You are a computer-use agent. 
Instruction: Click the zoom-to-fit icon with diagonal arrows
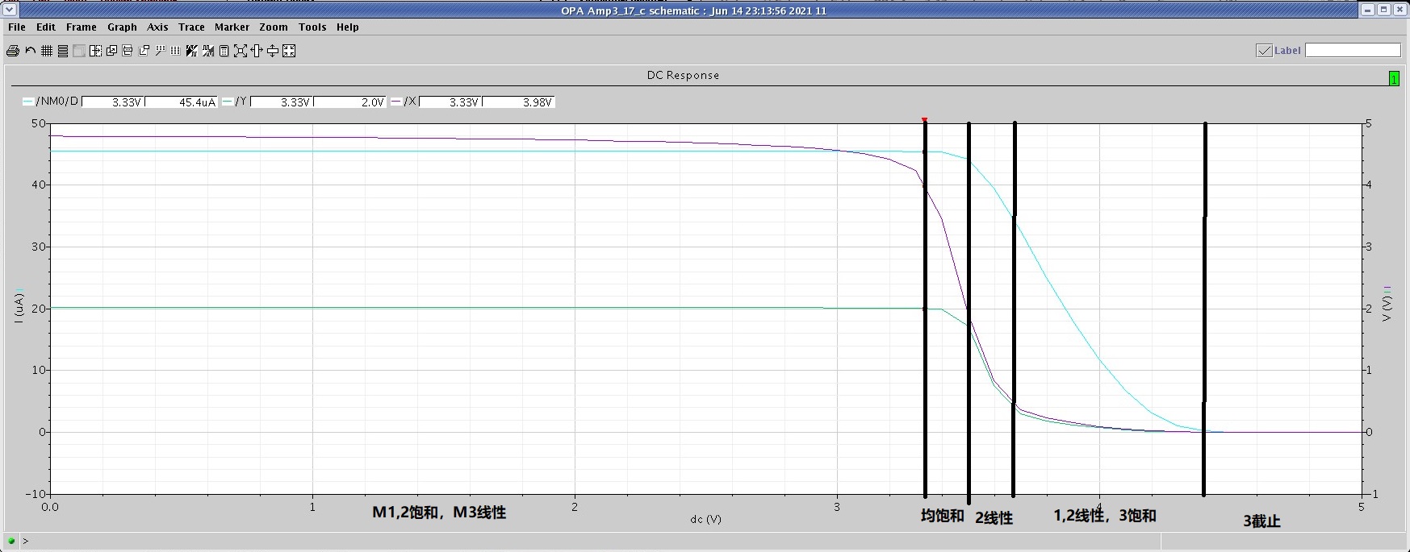(x=241, y=51)
